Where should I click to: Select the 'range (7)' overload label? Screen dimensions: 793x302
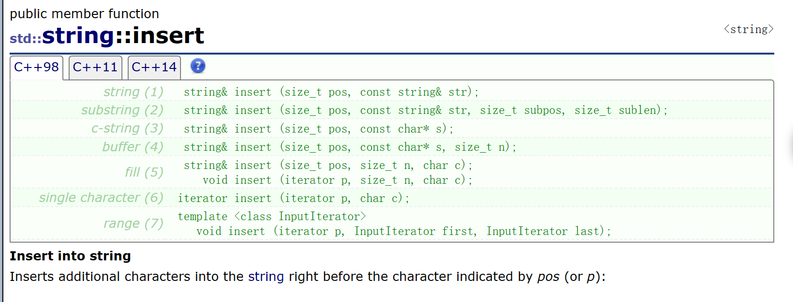pos(133,224)
